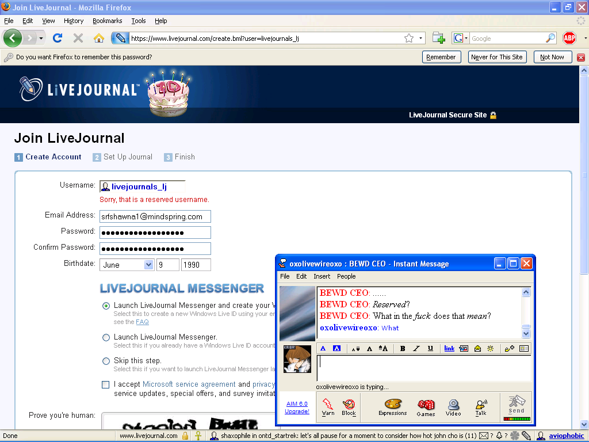Open the FAQ link

point(143,322)
